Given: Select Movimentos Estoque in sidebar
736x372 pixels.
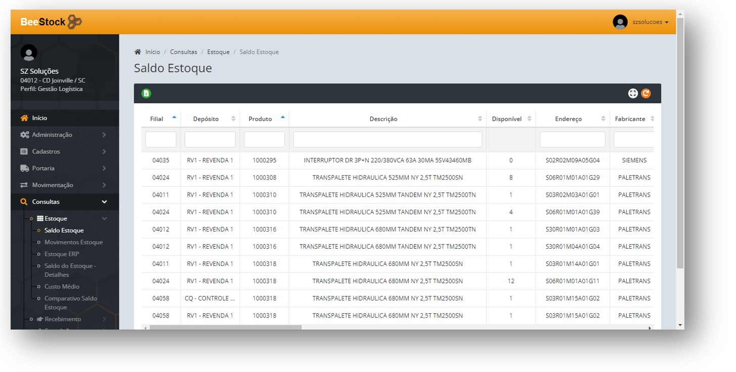Looking at the screenshot, I should point(73,242).
